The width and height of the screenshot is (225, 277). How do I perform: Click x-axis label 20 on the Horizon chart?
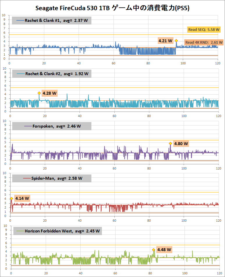click(46, 273)
